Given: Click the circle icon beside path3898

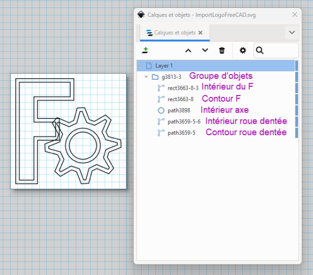Looking at the screenshot, I should [161, 110].
